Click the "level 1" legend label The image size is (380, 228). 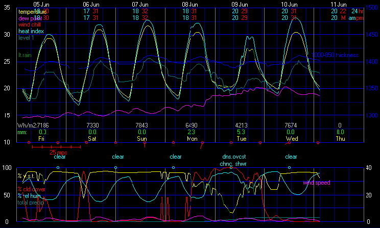(x=26, y=38)
